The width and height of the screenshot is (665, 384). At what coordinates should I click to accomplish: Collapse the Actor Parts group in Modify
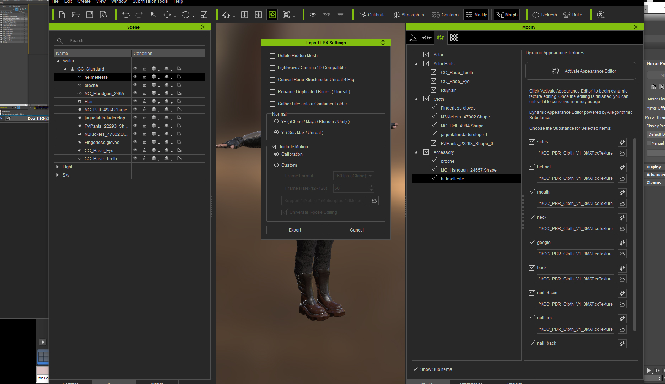pos(416,64)
